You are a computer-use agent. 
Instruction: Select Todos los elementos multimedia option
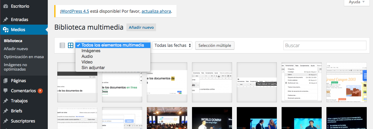click(113, 45)
